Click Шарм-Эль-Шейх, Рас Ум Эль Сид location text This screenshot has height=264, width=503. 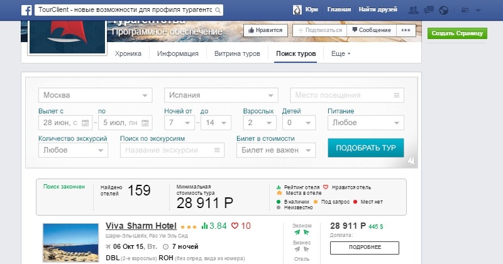point(146,236)
